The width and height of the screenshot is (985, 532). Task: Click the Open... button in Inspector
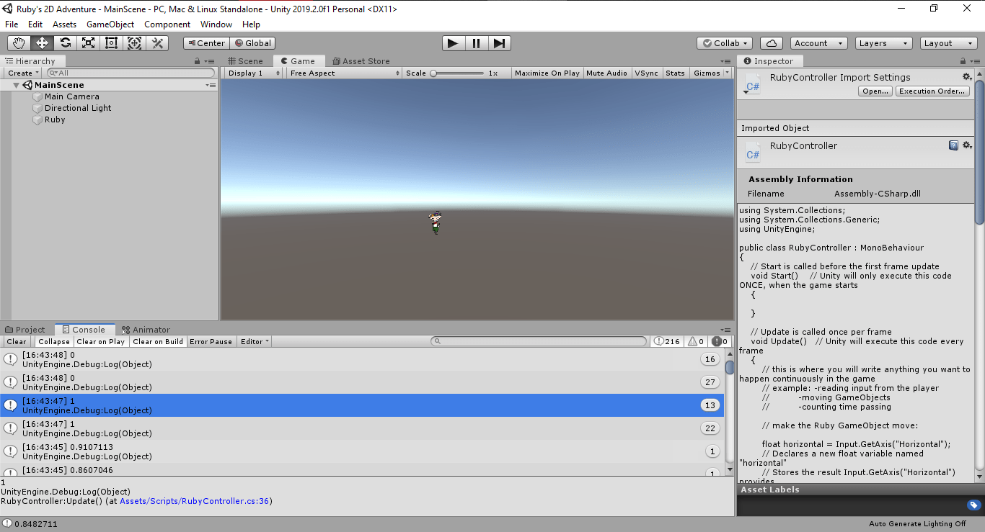(x=875, y=91)
